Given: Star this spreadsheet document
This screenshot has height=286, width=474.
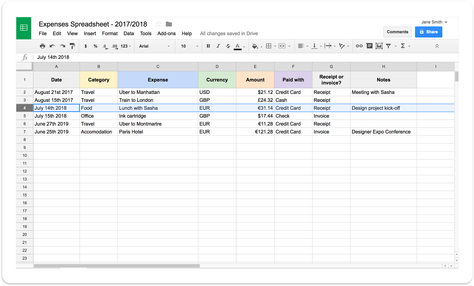Looking at the screenshot, I should pyautogui.click(x=158, y=24).
